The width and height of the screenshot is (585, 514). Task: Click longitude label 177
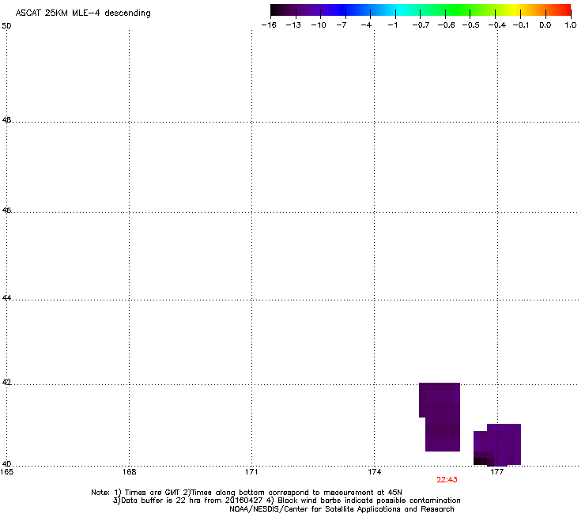pos(497,472)
